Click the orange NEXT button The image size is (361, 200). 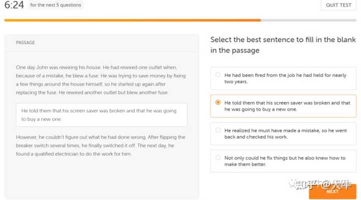[x=332, y=191]
